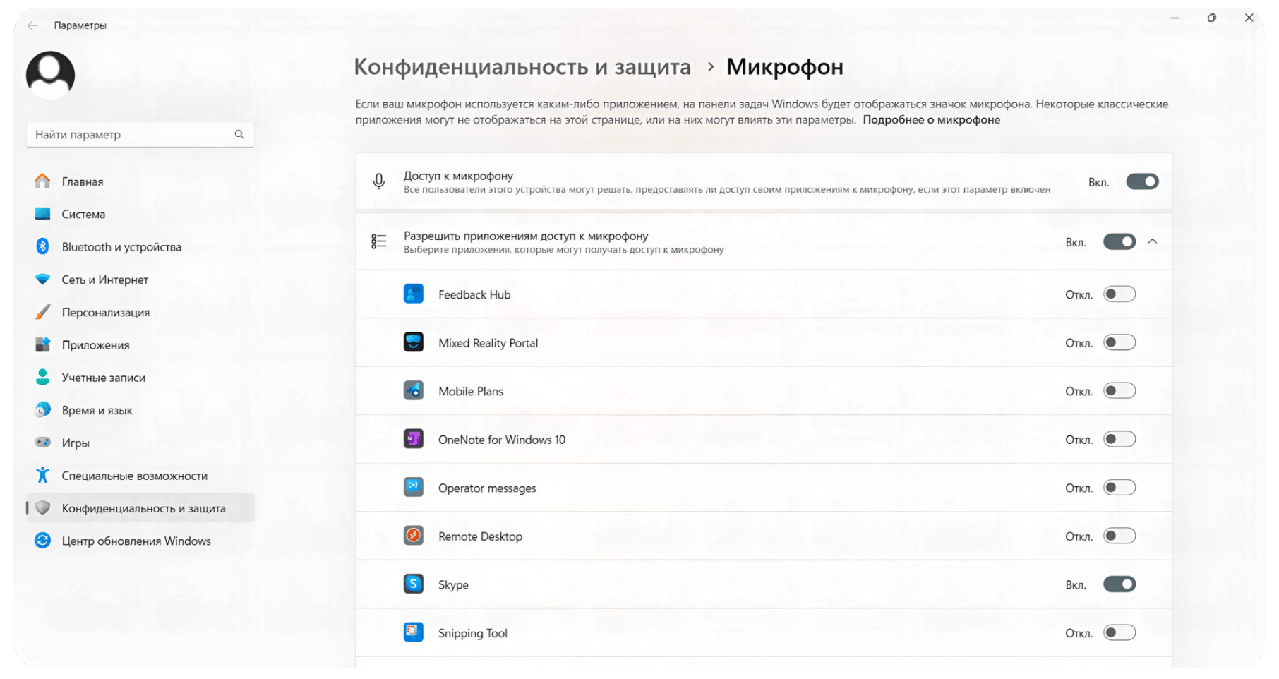This screenshot has height=679, width=1279.
Task: Click the Skype app icon
Action: (414, 584)
